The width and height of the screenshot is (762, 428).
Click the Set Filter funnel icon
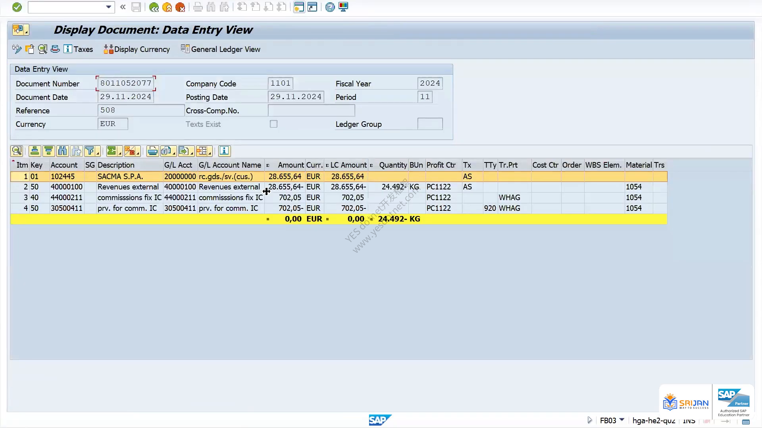pyautogui.click(x=92, y=151)
